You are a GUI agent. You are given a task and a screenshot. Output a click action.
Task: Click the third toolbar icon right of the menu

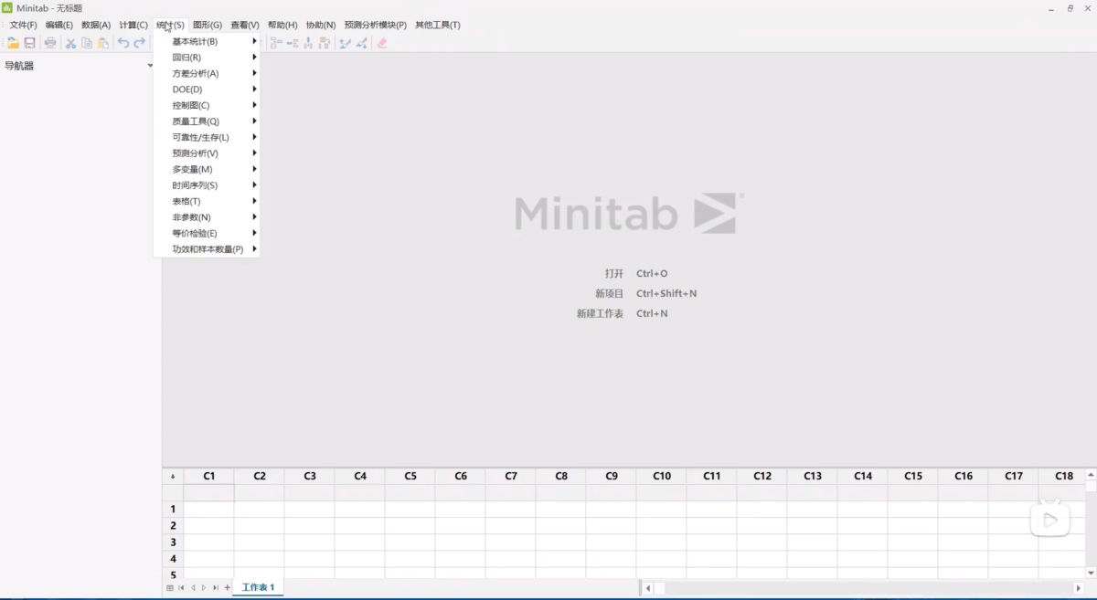point(309,43)
